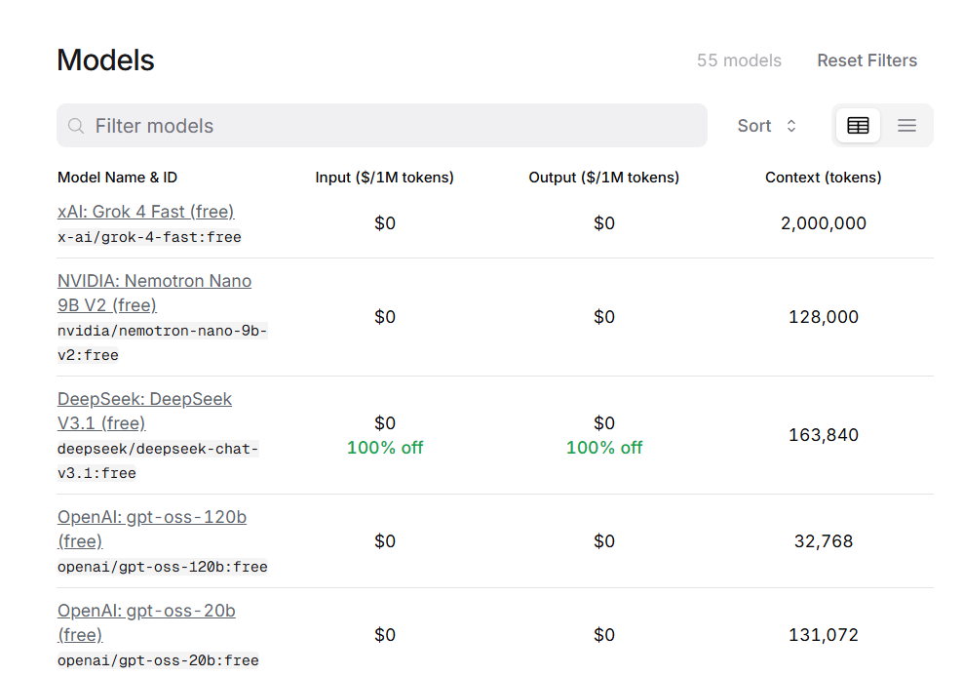This screenshot has height=676, width=963.
Task: Click the x-ai/grok-4-fast:free model ID
Action: coord(149,237)
